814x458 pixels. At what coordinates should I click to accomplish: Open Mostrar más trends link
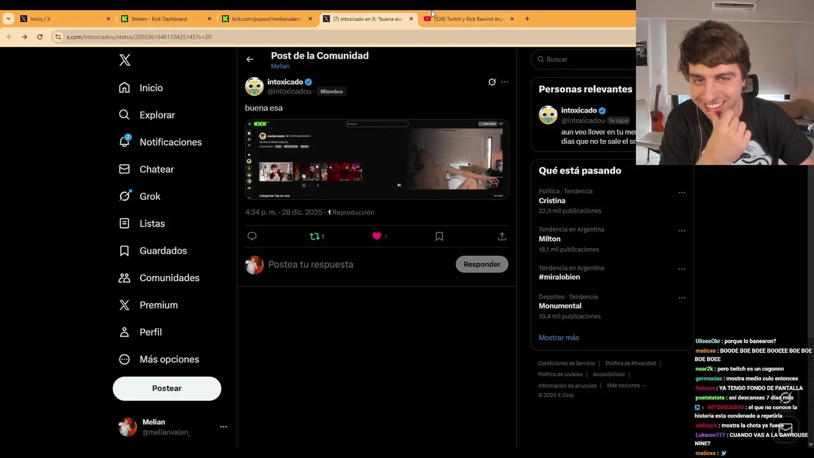[559, 338]
